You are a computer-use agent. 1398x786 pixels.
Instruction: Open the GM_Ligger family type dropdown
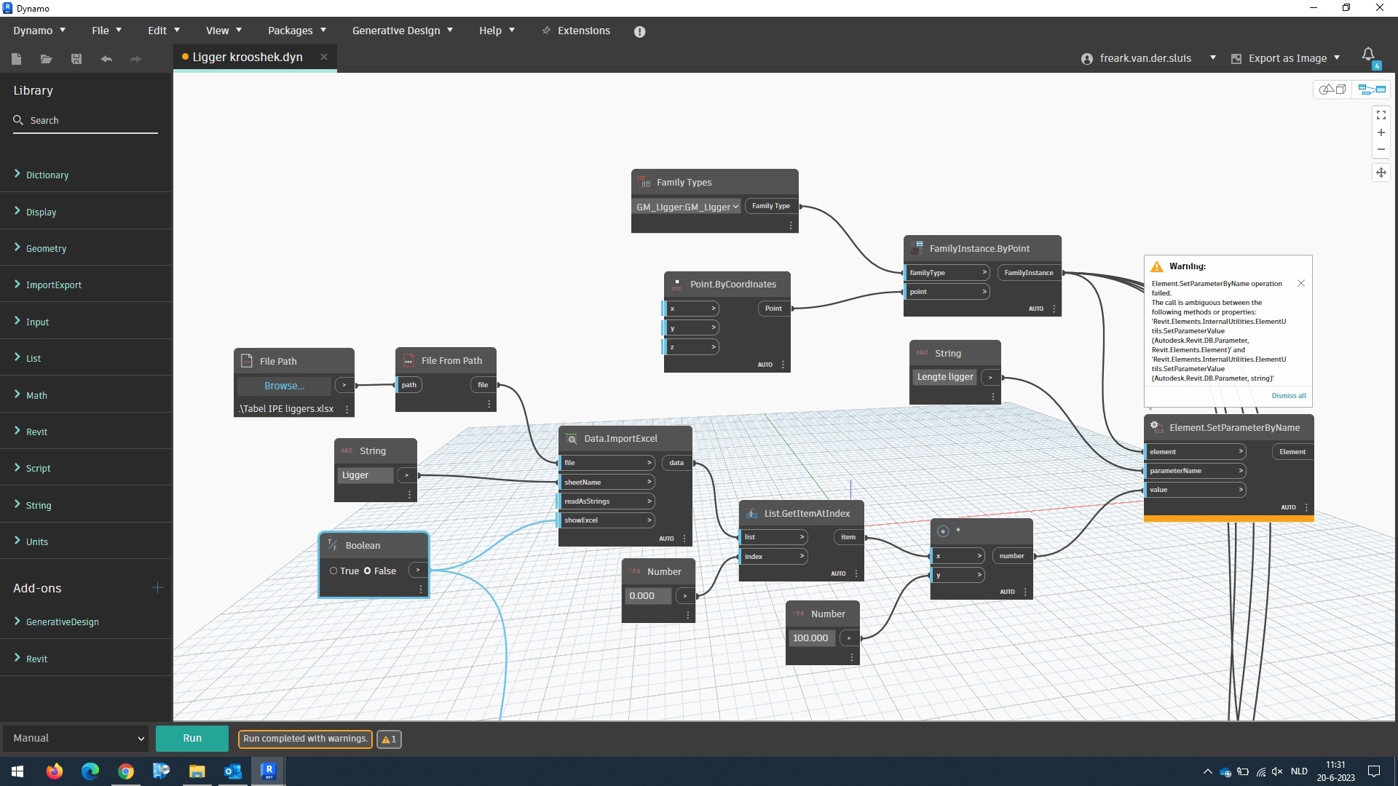(x=687, y=207)
